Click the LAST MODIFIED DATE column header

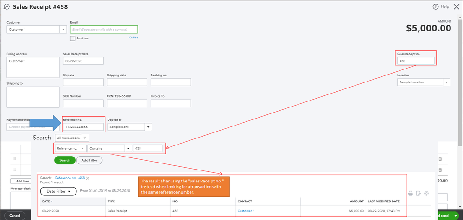coord(384,201)
